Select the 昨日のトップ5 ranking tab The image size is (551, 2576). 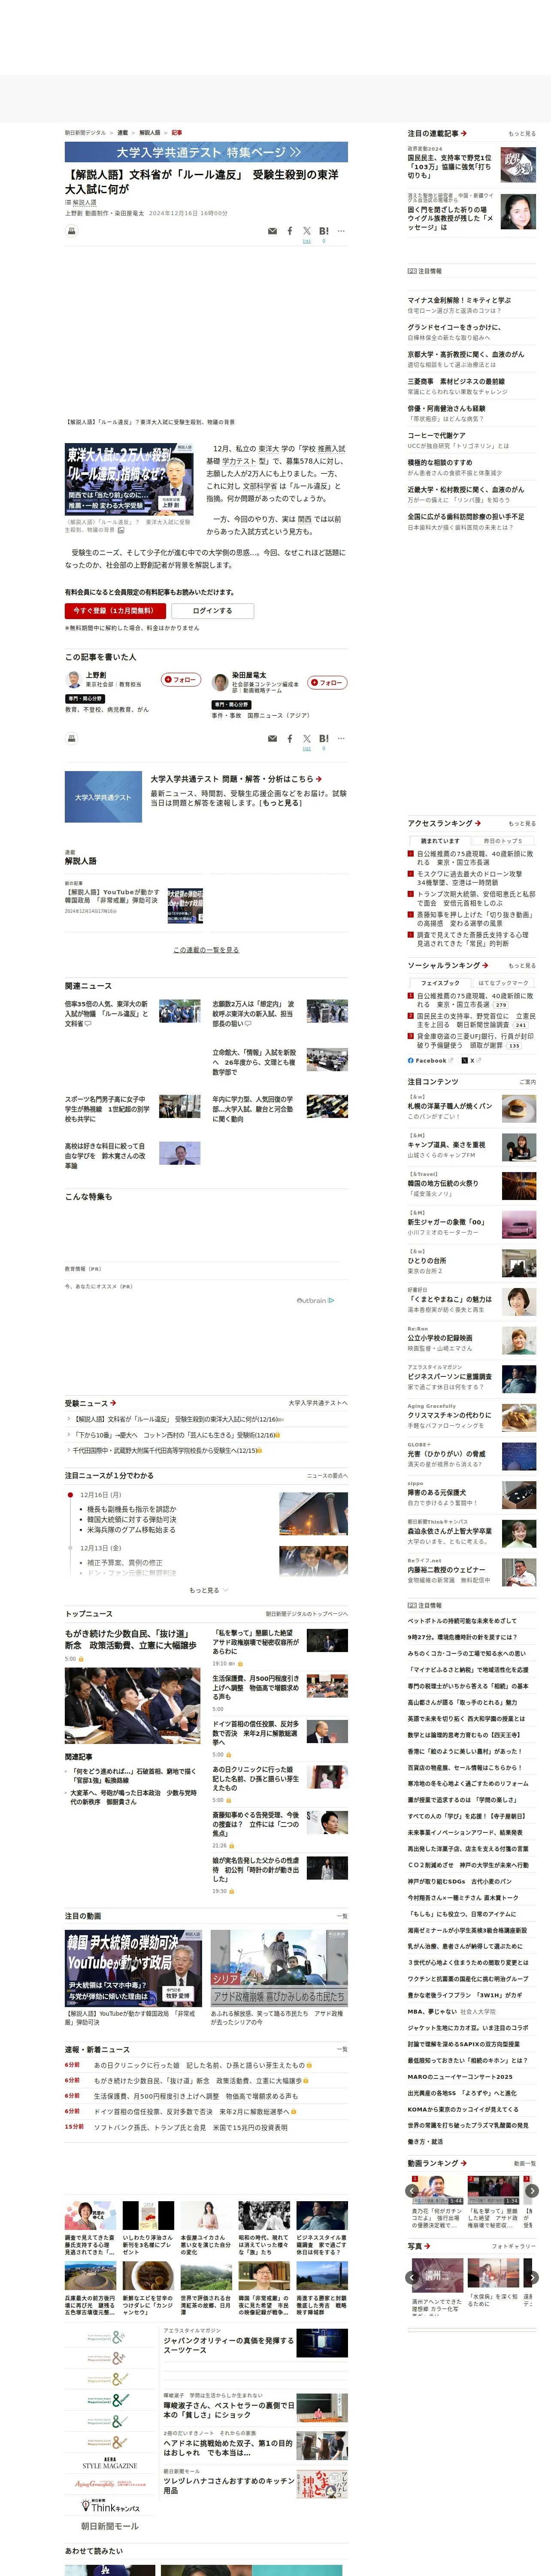pyautogui.click(x=504, y=841)
